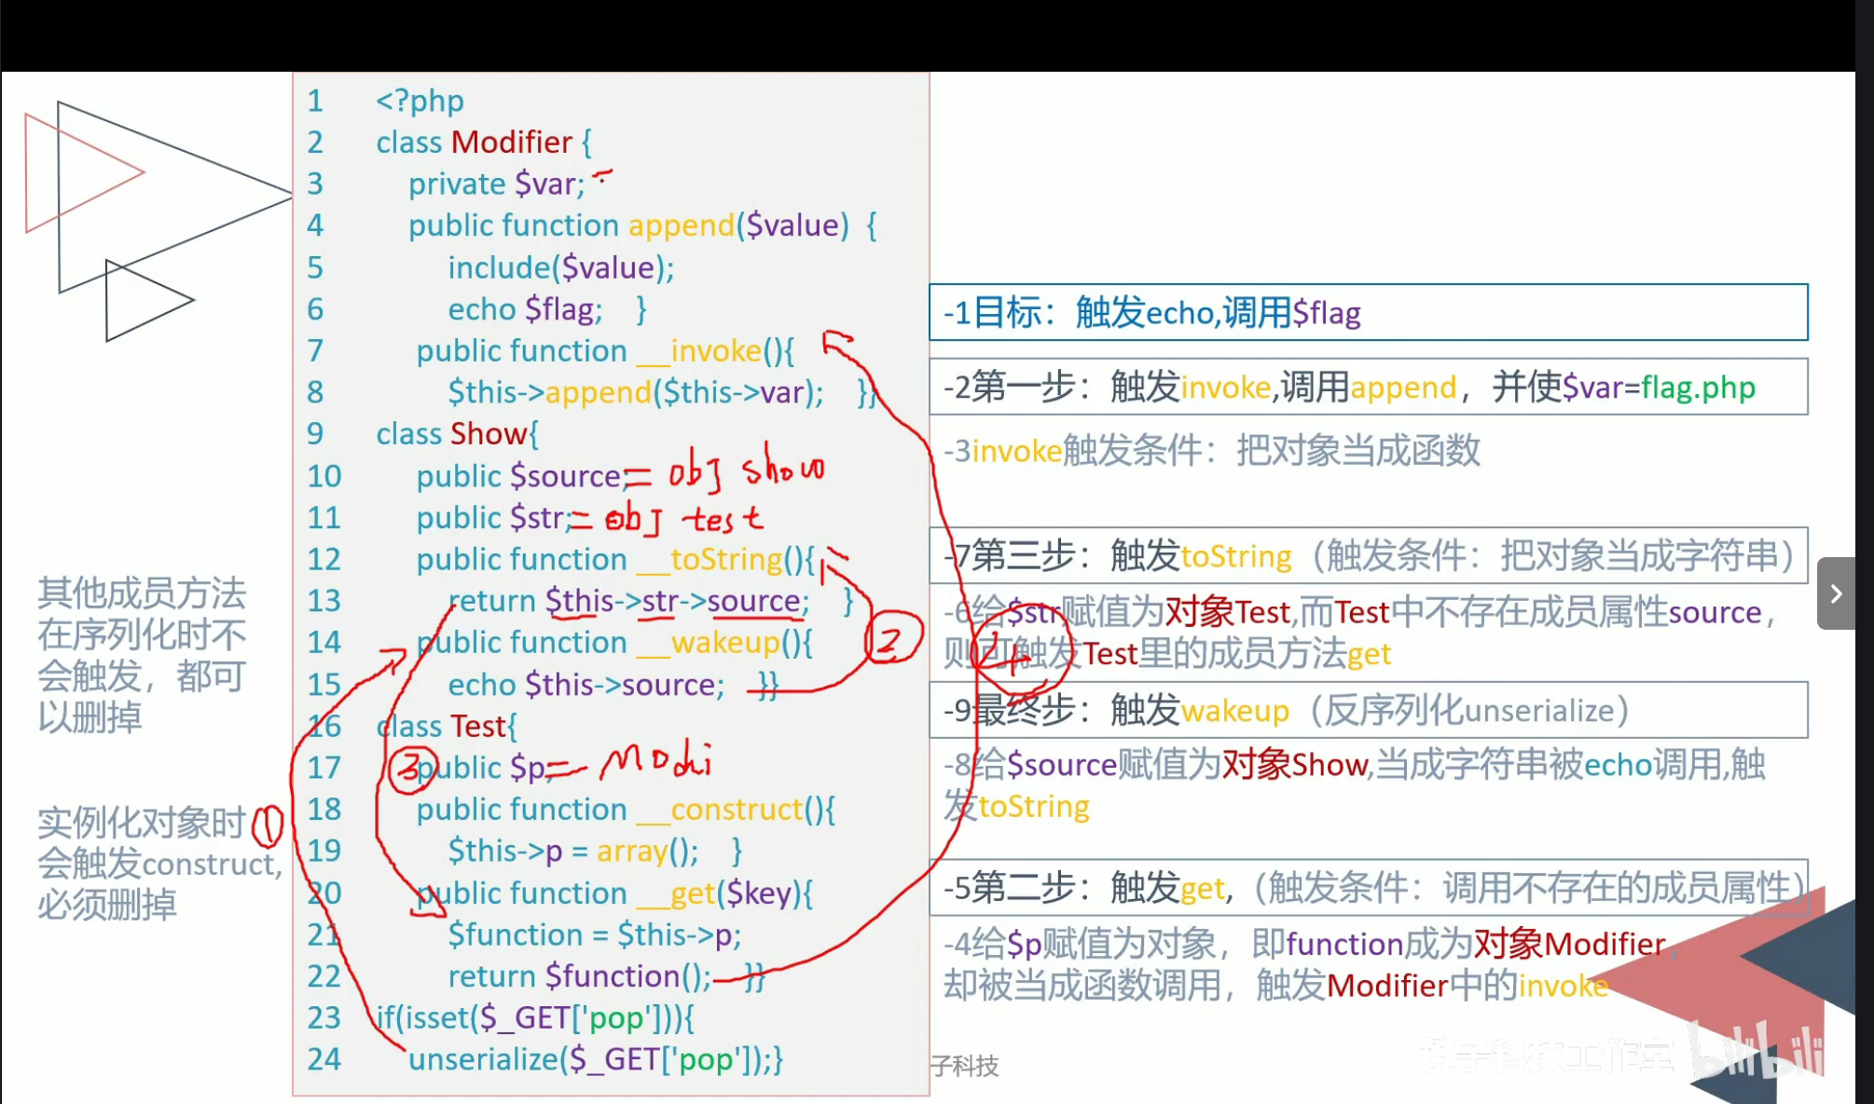1874x1104 pixels.
Task: Click note '-6给$str赋值为对象Test'
Action: (x=1362, y=633)
